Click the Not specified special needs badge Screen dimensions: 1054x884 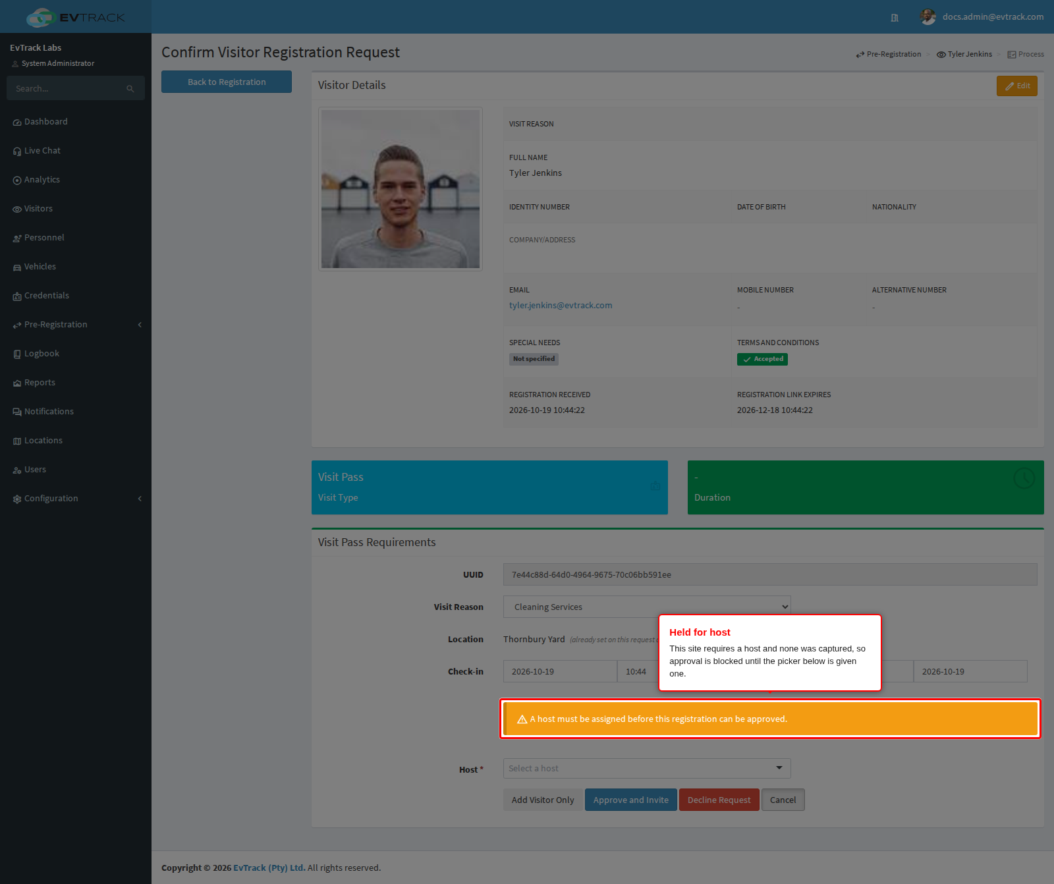pos(534,359)
